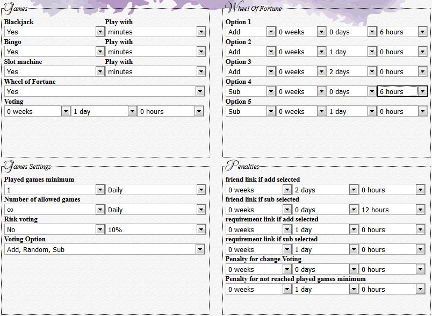This screenshot has height=316, width=432.
Task: Open Bingo's Play with minutes dropdown
Action: pos(156,52)
